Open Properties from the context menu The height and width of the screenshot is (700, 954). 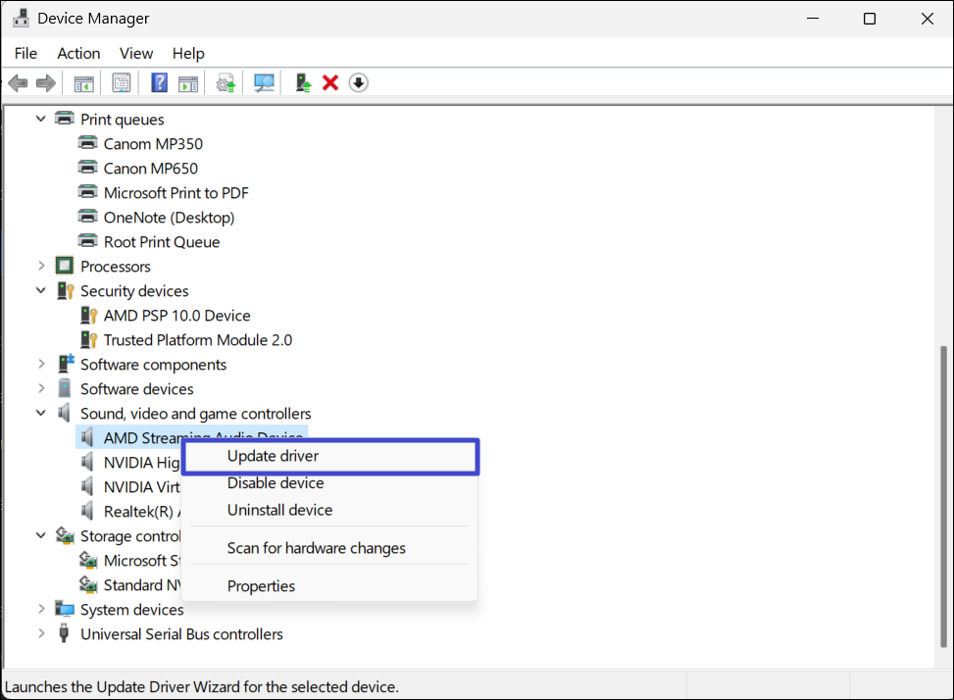click(261, 586)
